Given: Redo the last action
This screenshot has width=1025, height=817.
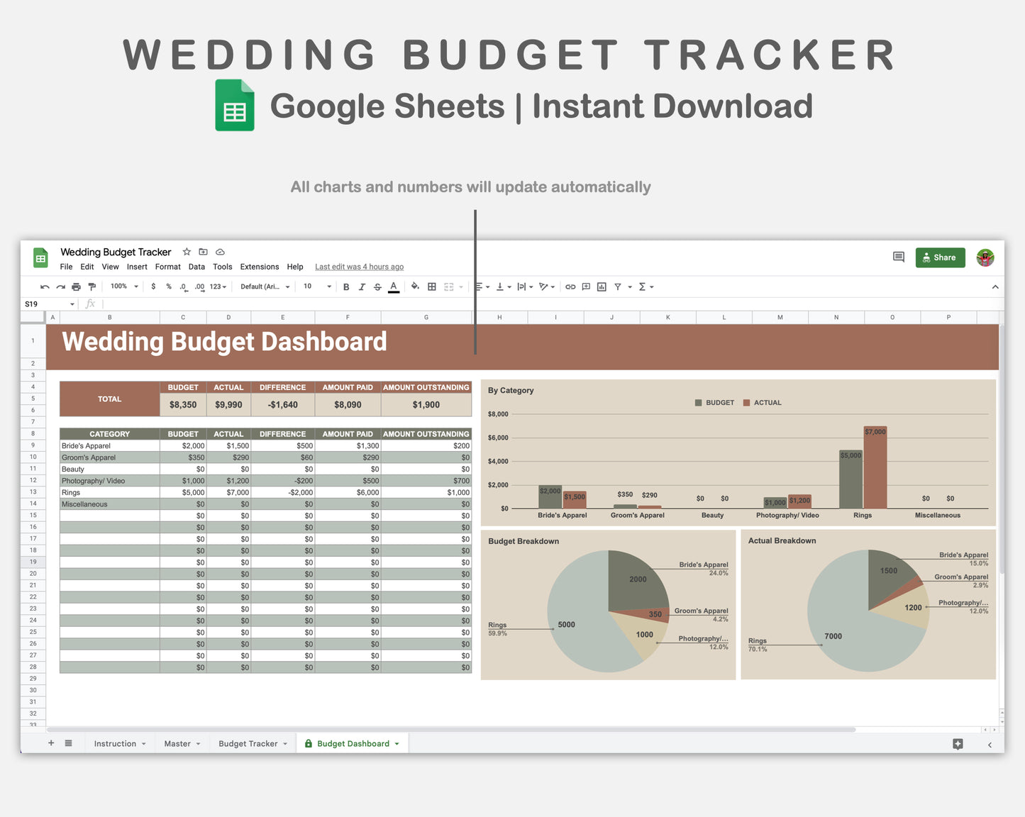Looking at the screenshot, I should (x=60, y=287).
